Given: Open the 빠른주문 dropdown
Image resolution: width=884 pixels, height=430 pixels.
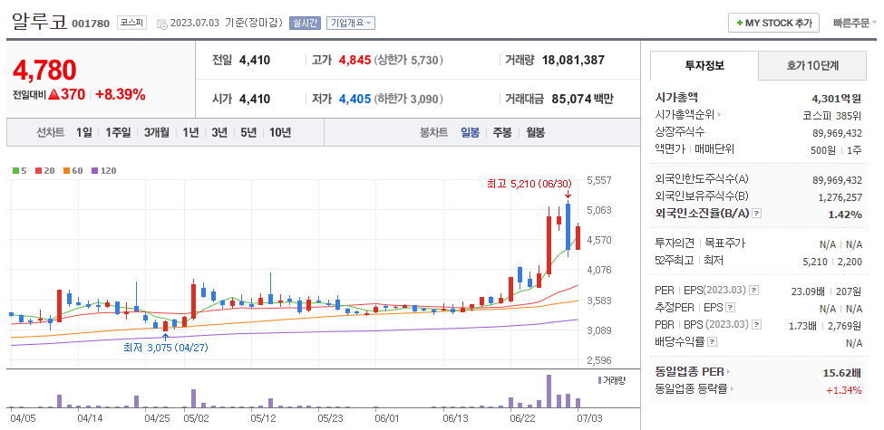Looking at the screenshot, I should (855, 23).
